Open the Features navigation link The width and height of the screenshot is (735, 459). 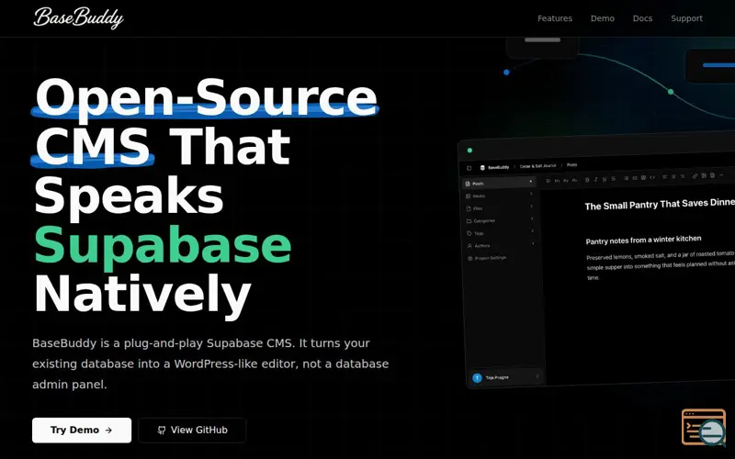pyautogui.click(x=555, y=18)
